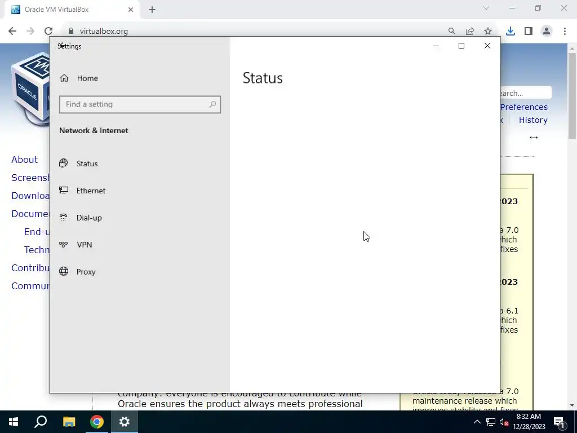Open Windows taskbar search
Screen dimensions: 577x433
click(41, 422)
